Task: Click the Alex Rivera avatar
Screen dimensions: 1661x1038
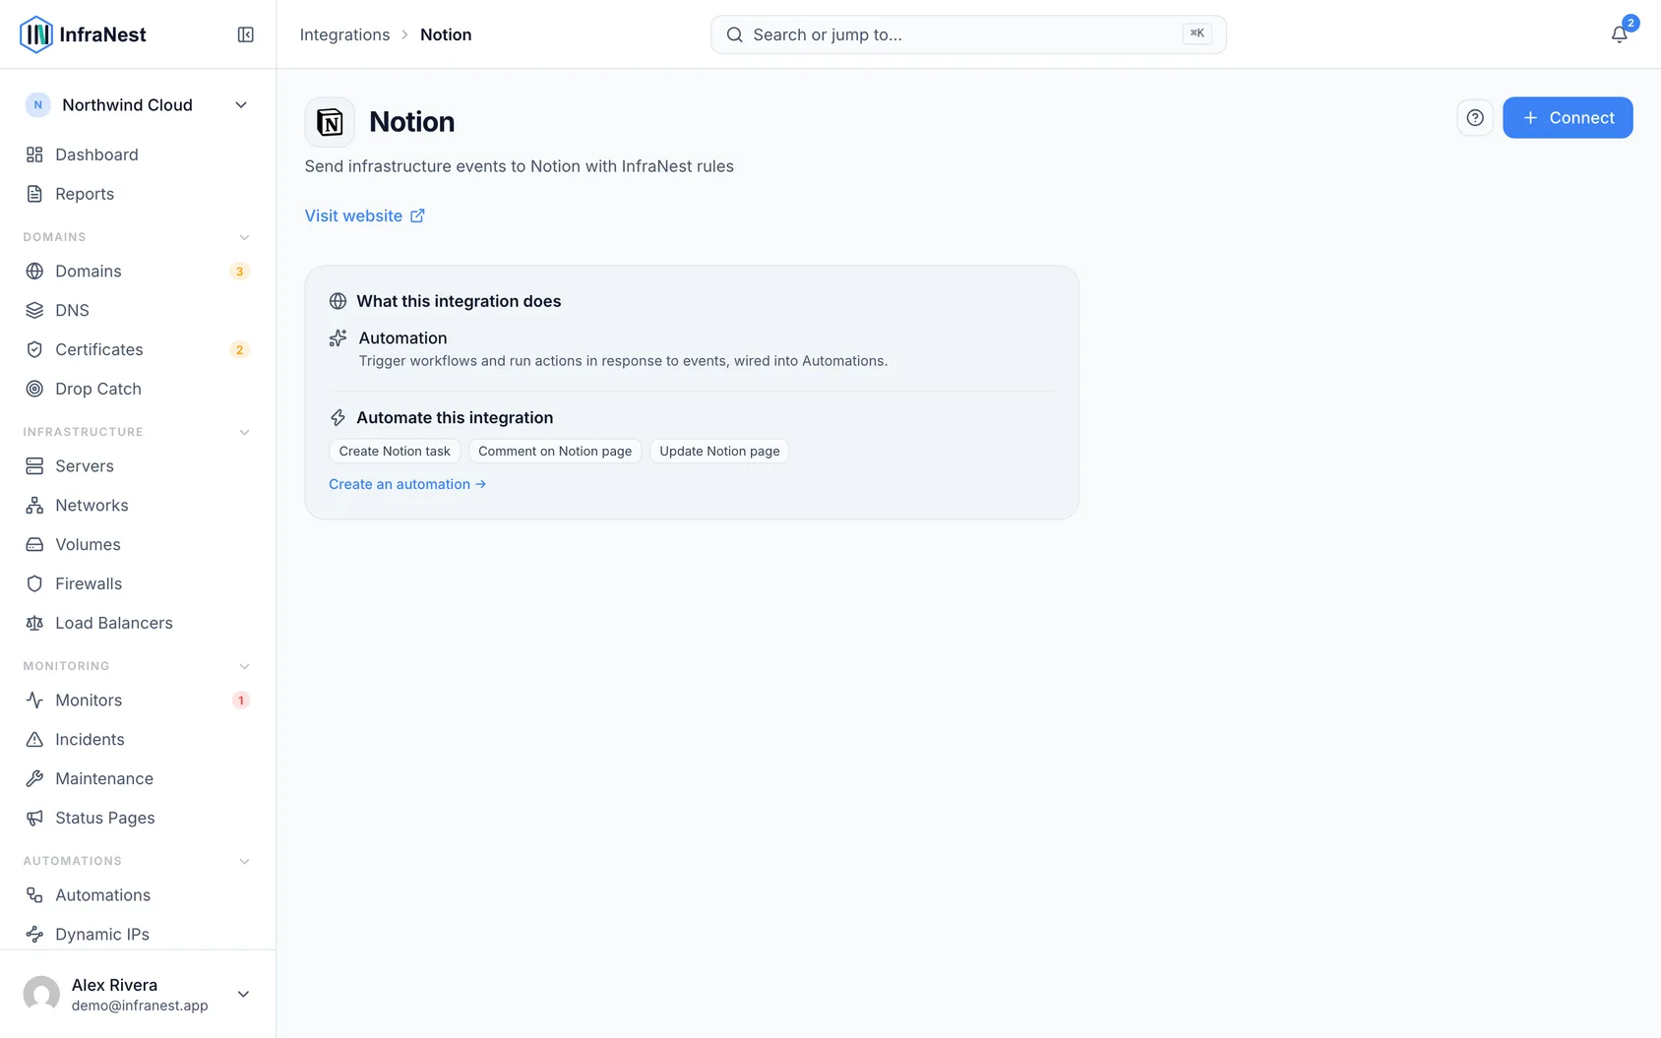Action: (41, 994)
